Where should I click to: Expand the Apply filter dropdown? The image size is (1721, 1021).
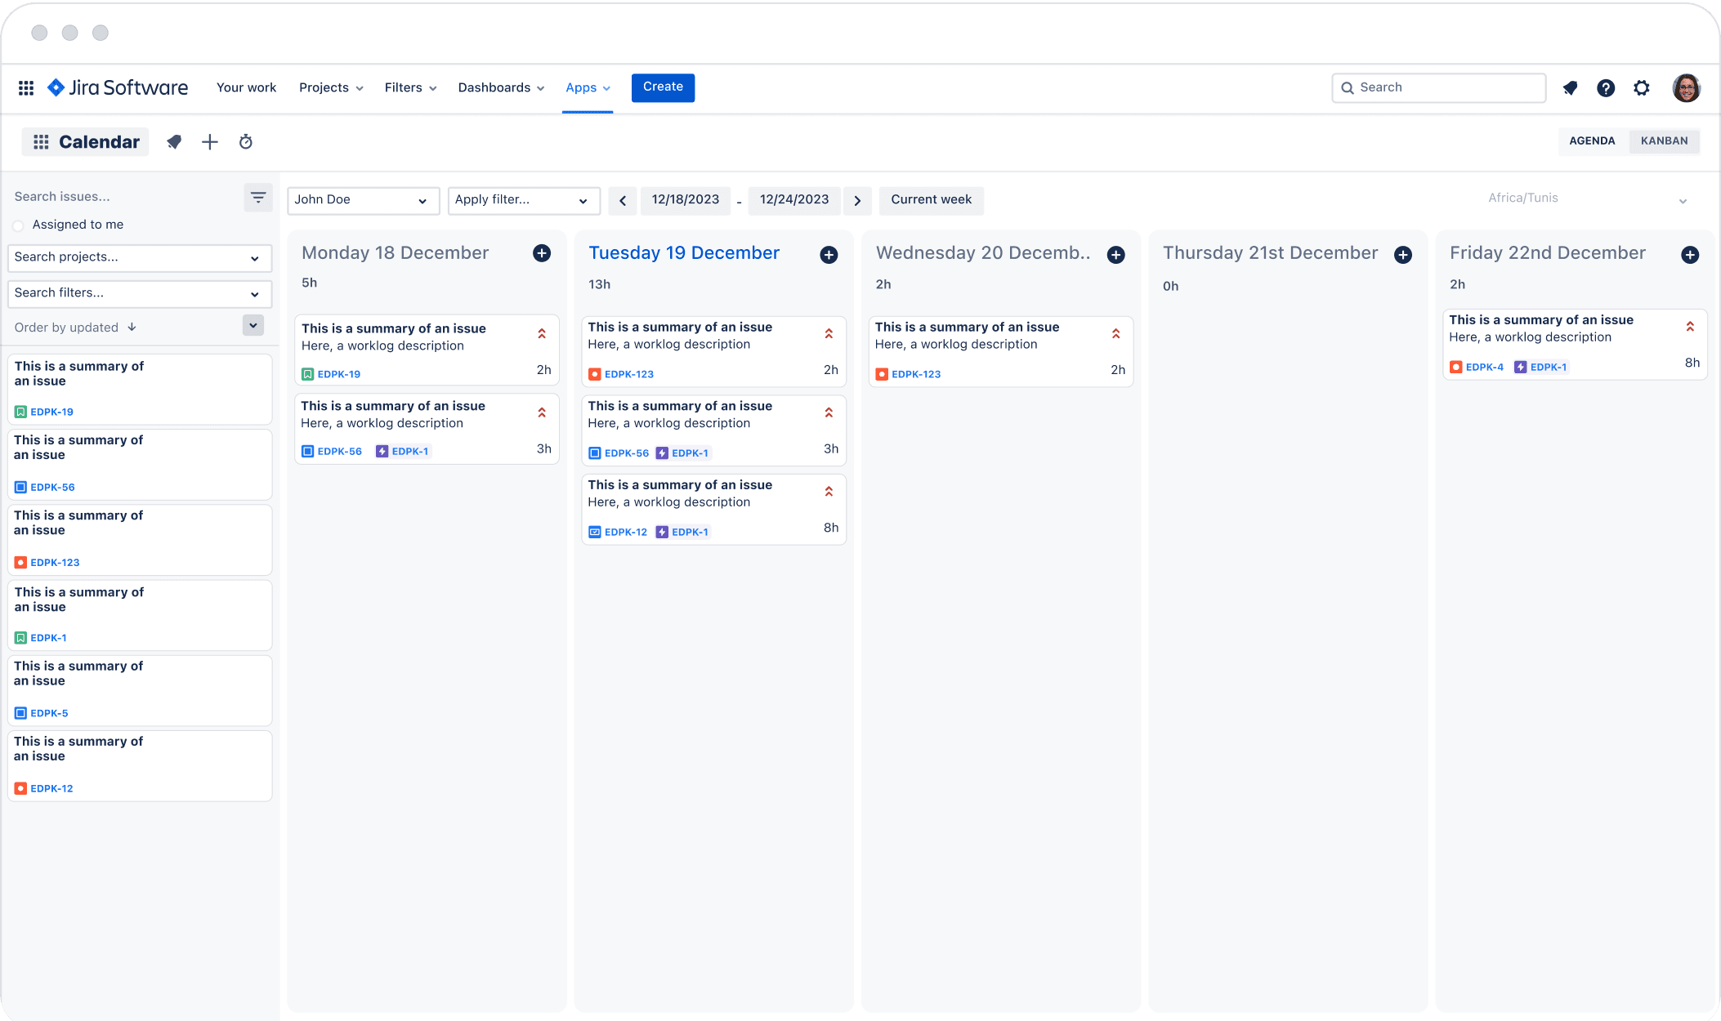523,200
